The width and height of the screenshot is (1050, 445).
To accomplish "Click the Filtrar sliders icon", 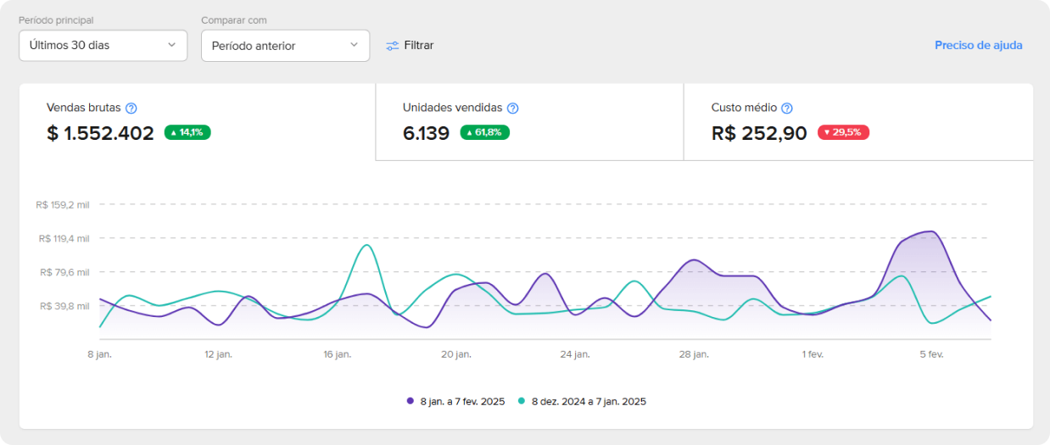I will click(392, 46).
